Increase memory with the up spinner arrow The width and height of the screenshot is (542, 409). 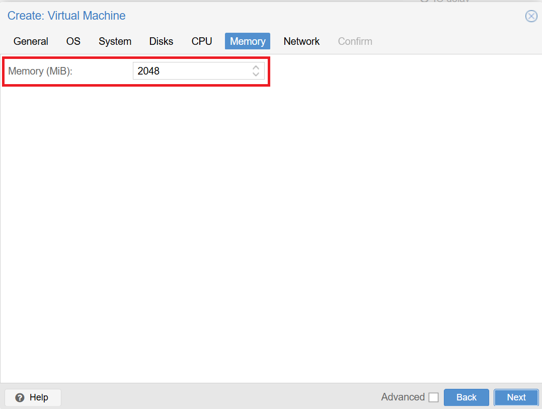click(256, 67)
